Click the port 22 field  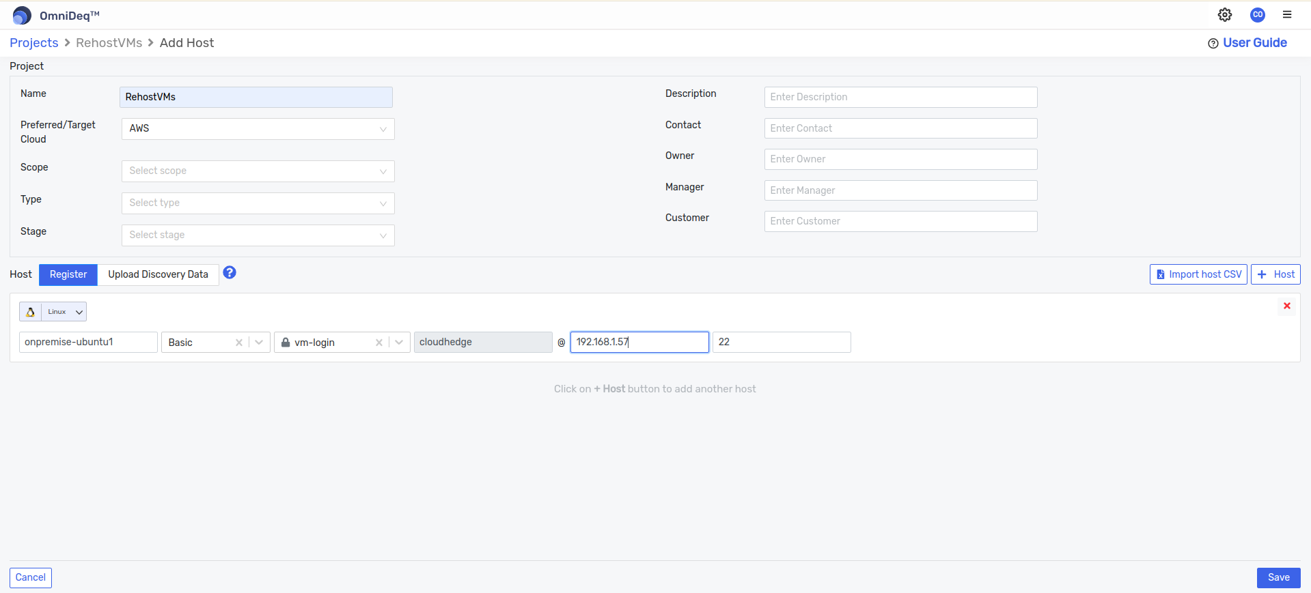click(782, 342)
